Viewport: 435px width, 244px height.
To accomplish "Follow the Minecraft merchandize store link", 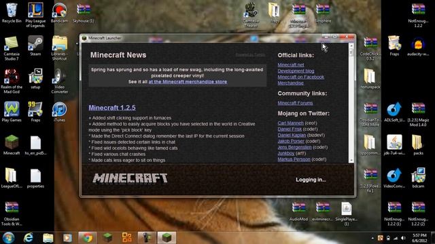I will 188,82.
